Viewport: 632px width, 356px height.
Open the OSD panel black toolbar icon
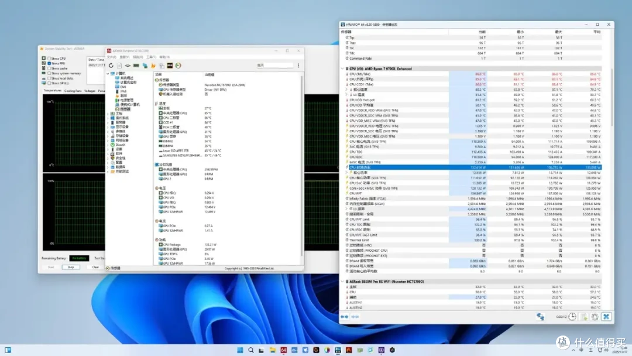coord(170,66)
